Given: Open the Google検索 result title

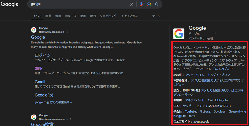Looking at the screenshot, I should (x=42, y=124).
